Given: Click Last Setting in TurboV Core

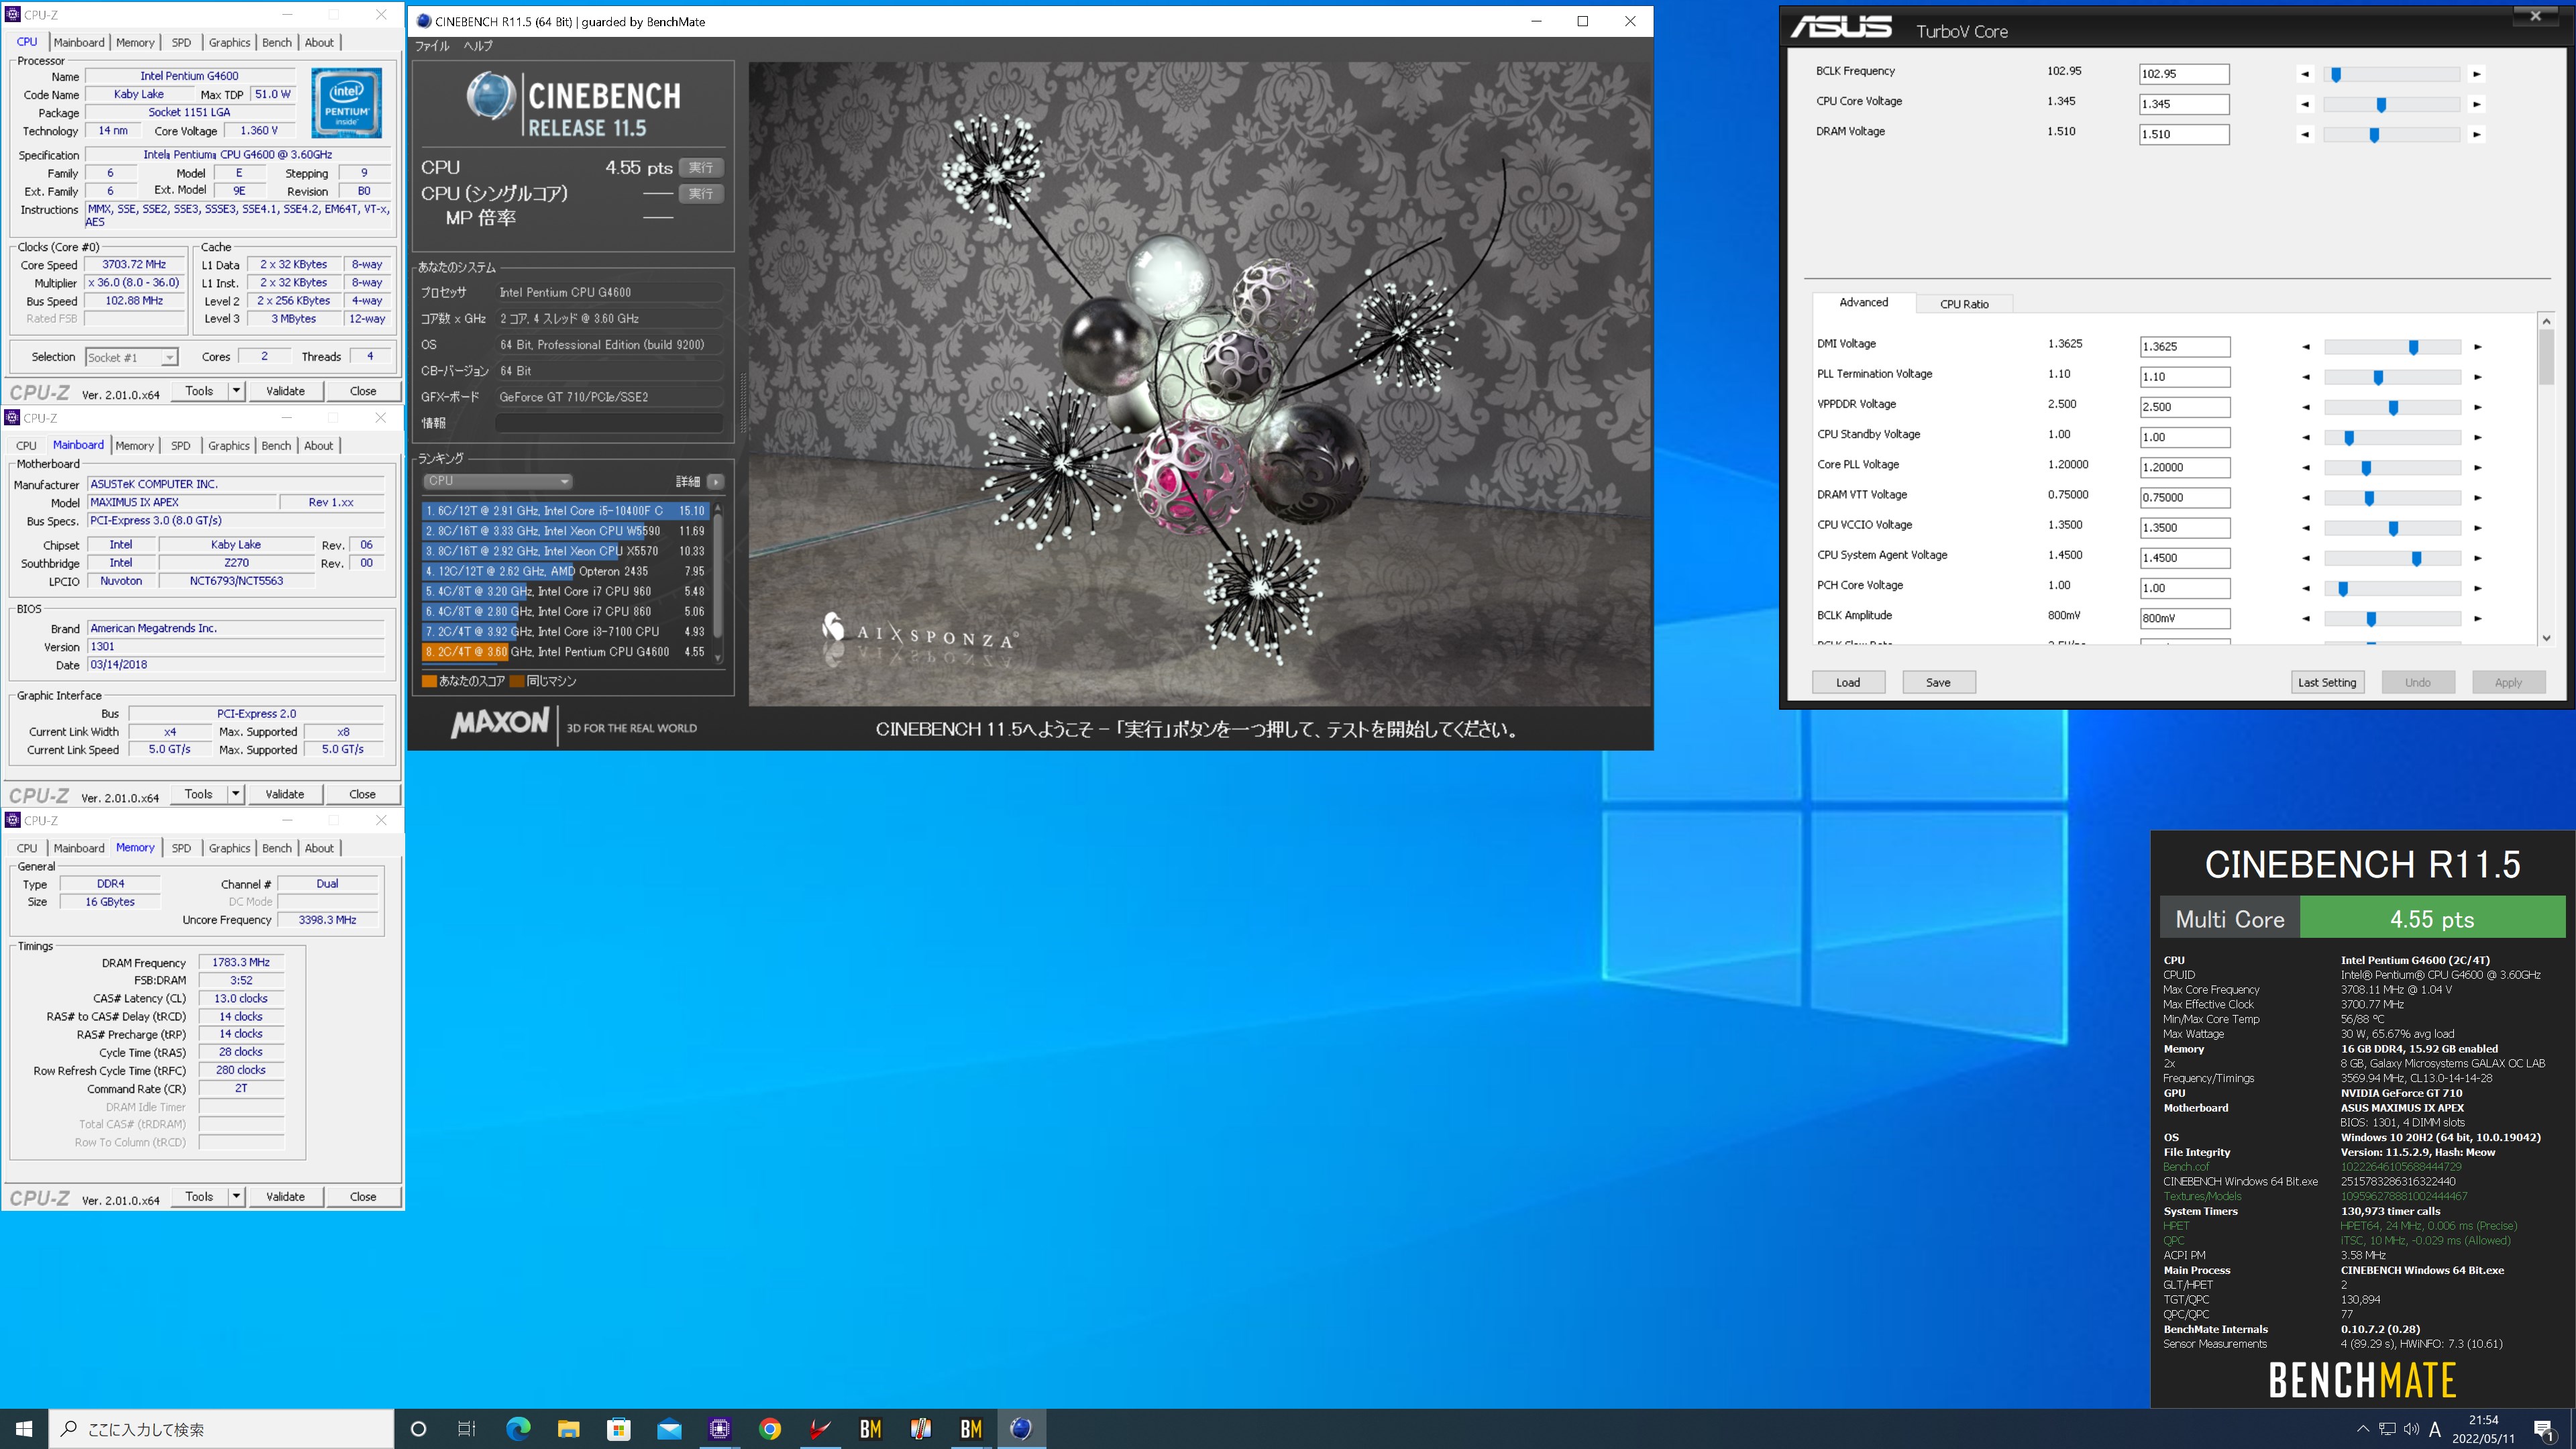Looking at the screenshot, I should [x=2327, y=682].
